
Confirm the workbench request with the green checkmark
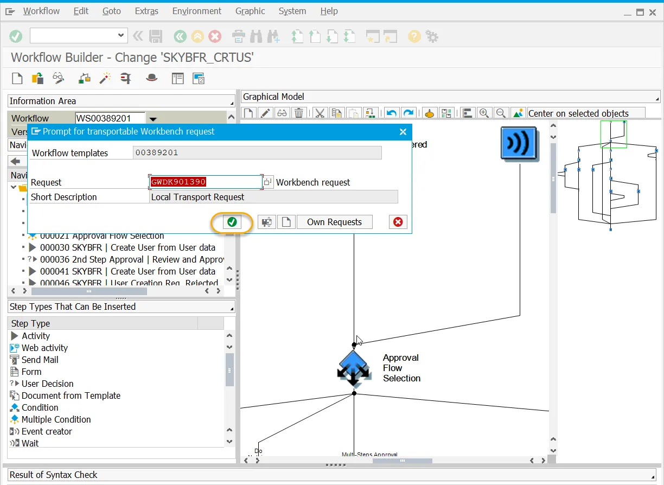coord(232,222)
